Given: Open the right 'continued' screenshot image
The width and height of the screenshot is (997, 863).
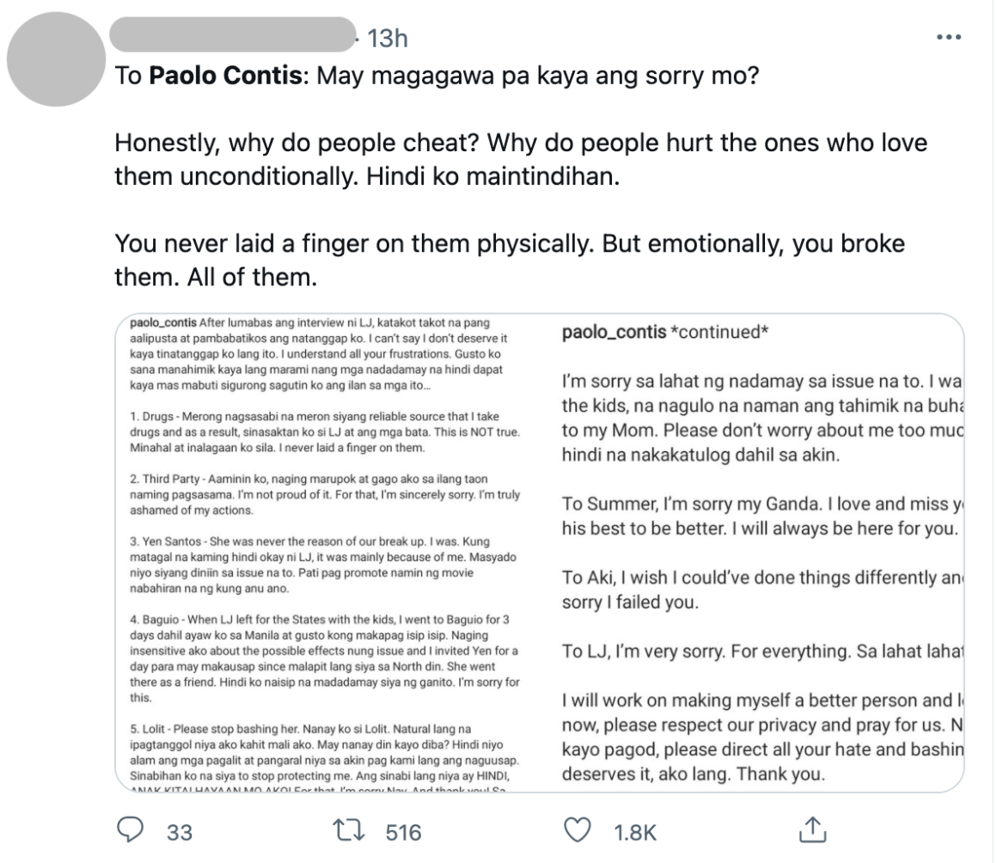Looking at the screenshot, I should pyautogui.click(x=757, y=551).
